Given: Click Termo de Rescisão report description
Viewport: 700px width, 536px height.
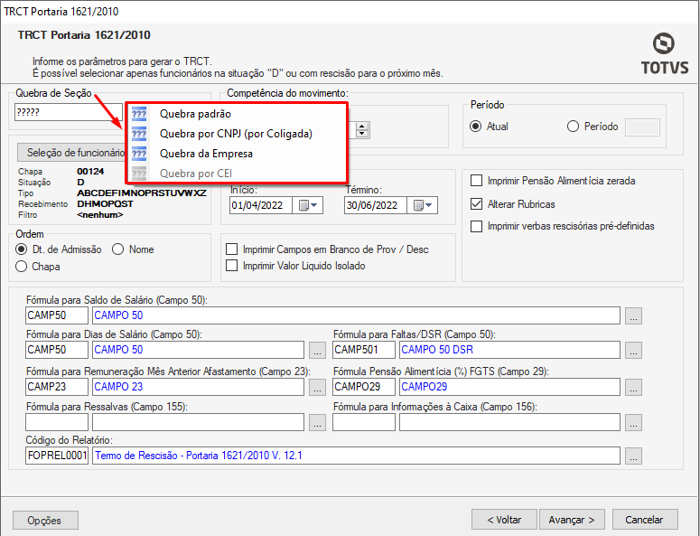Looking at the screenshot, I should point(356,456).
